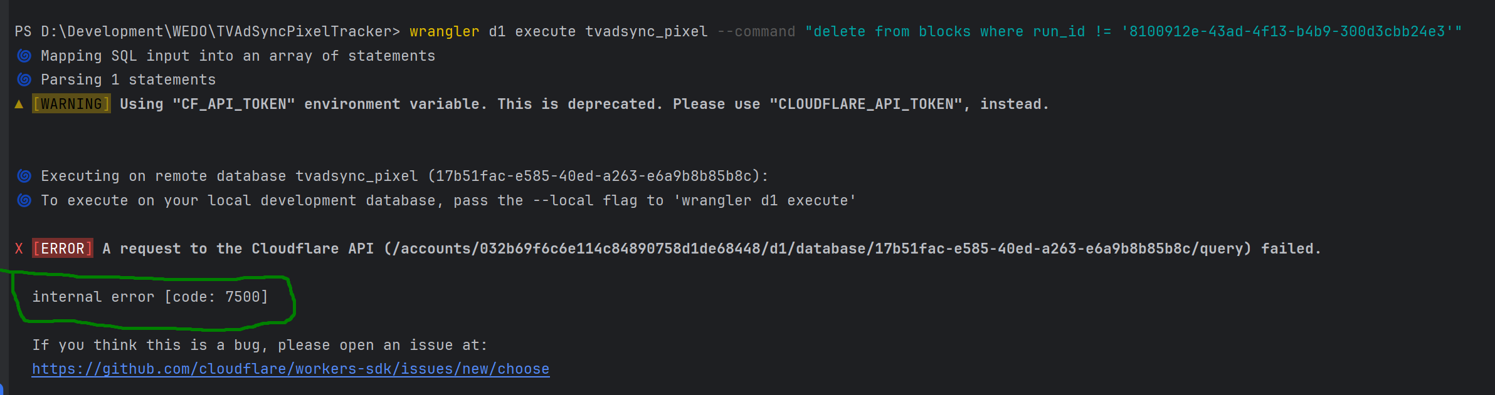
Task: Click the 'internal error [code: 7500]' text
Action: pos(151,297)
